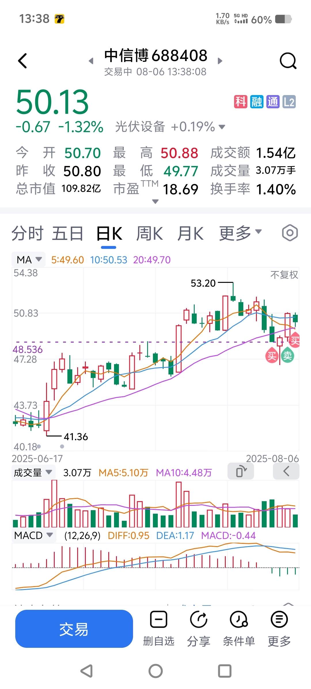Open the MACD indicator dropdown

pyautogui.click(x=33, y=535)
